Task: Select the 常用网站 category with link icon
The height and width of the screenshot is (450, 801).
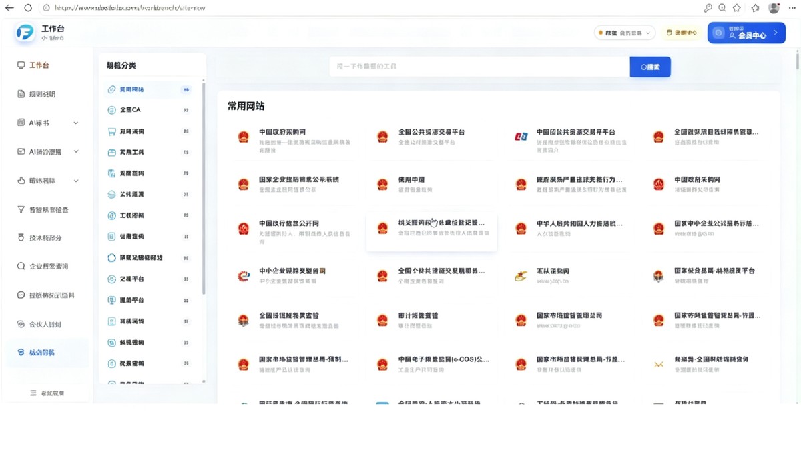Action: coord(150,89)
